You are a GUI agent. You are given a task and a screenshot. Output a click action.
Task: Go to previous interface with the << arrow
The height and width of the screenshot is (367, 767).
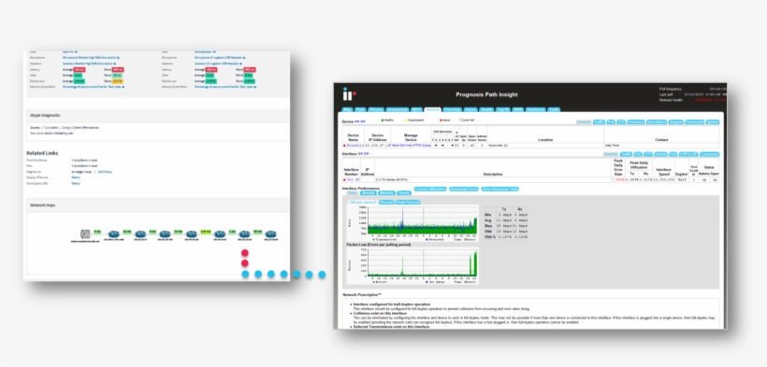pos(360,153)
